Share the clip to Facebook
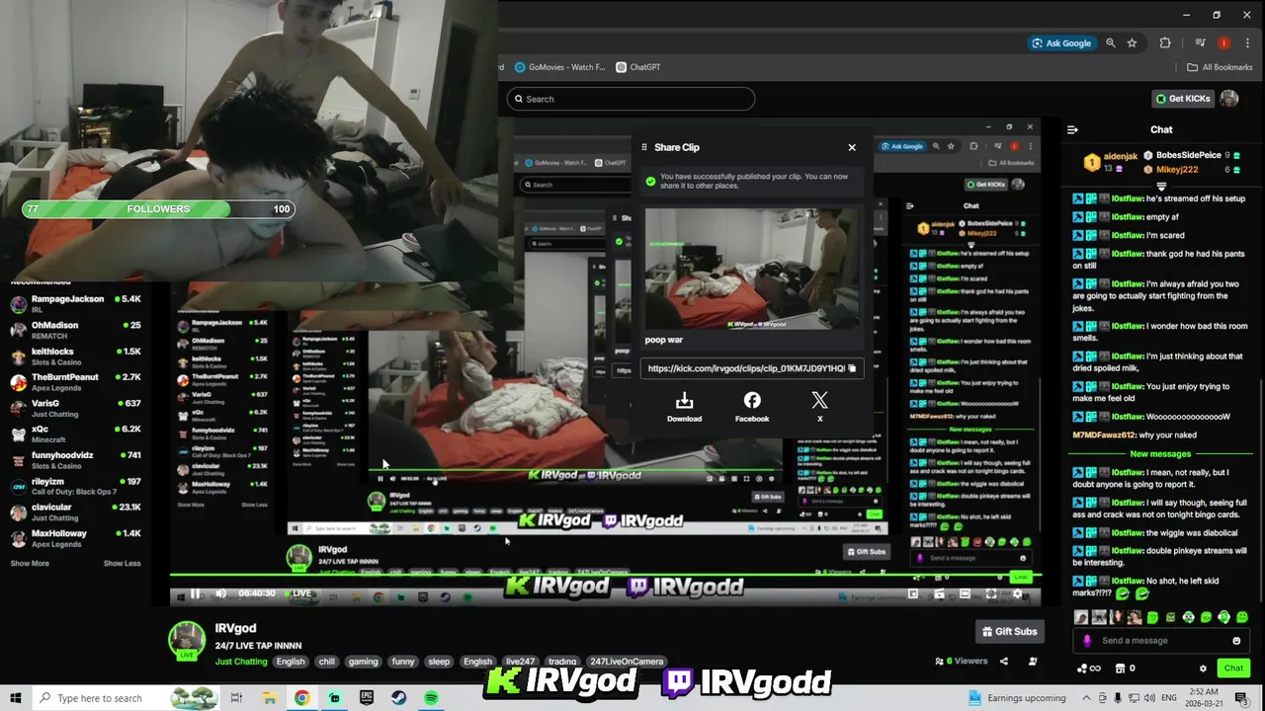 [x=752, y=407]
